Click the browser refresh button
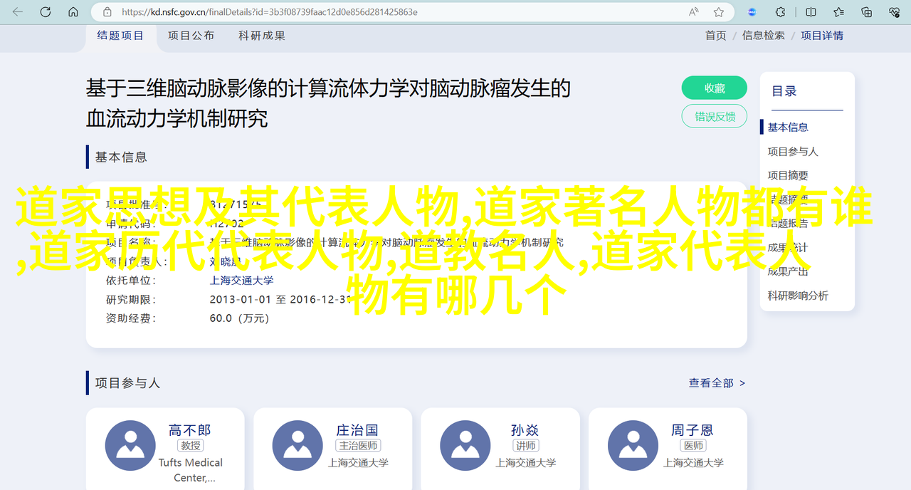The height and width of the screenshot is (490, 911). point(46,12)
